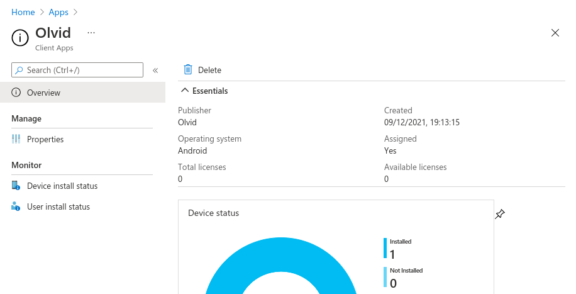Click the Not Installed count 0
Viewport: 576px width, 294px height.
click(x=393, y=283)
